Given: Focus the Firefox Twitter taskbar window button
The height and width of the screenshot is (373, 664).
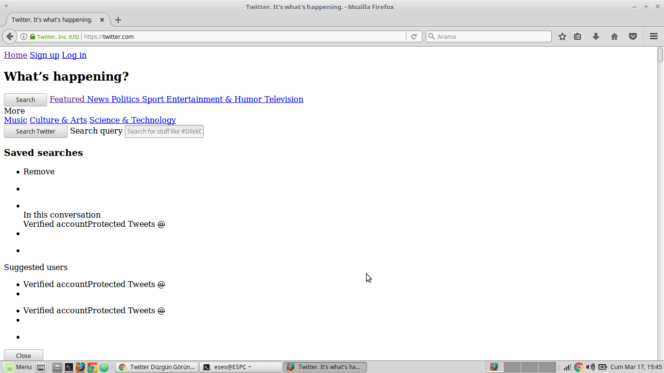Looking at the screenshot, I should point(325,367).
